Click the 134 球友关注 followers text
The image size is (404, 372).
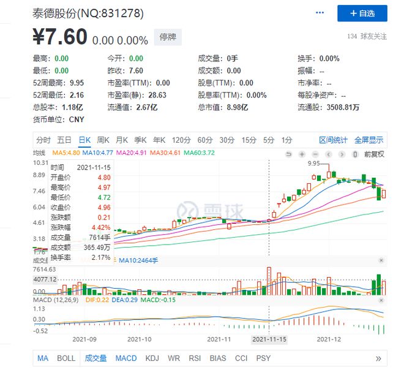(367, 36)
